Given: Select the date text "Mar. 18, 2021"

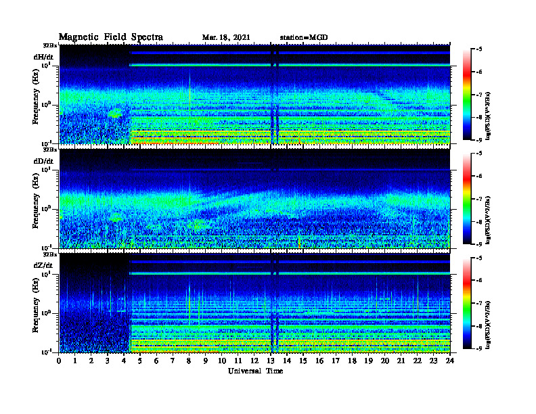Looking at the screenshot, I should [226, 38].
